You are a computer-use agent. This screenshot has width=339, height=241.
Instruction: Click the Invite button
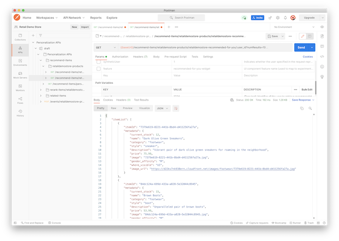click(258, 18)
